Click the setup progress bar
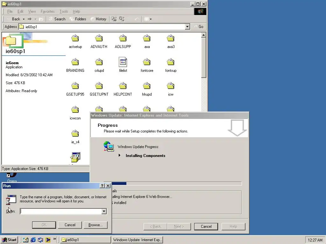326x244 pixels. (x=173, y=183)
